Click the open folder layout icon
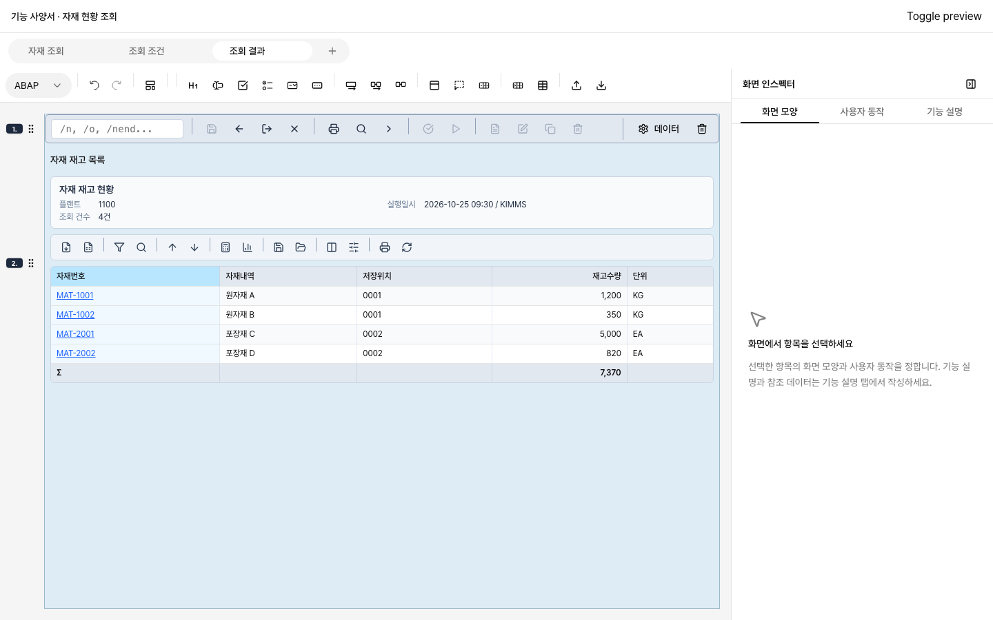 point(301,247)
